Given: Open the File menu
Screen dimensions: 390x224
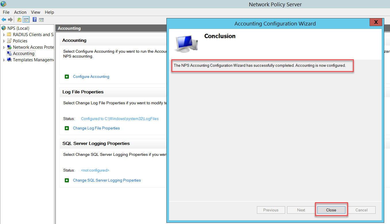Looking at the screenshot, I should [x=6, y=12].
